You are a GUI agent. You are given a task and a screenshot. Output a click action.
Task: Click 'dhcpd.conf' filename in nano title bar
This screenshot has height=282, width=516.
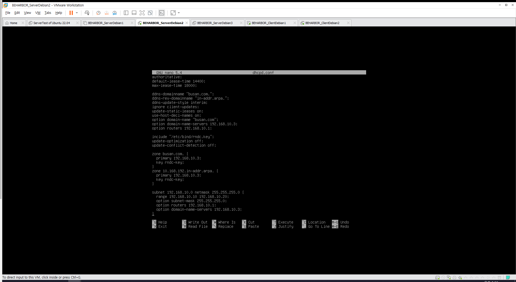pyautogui.click(x=263, y=73)
